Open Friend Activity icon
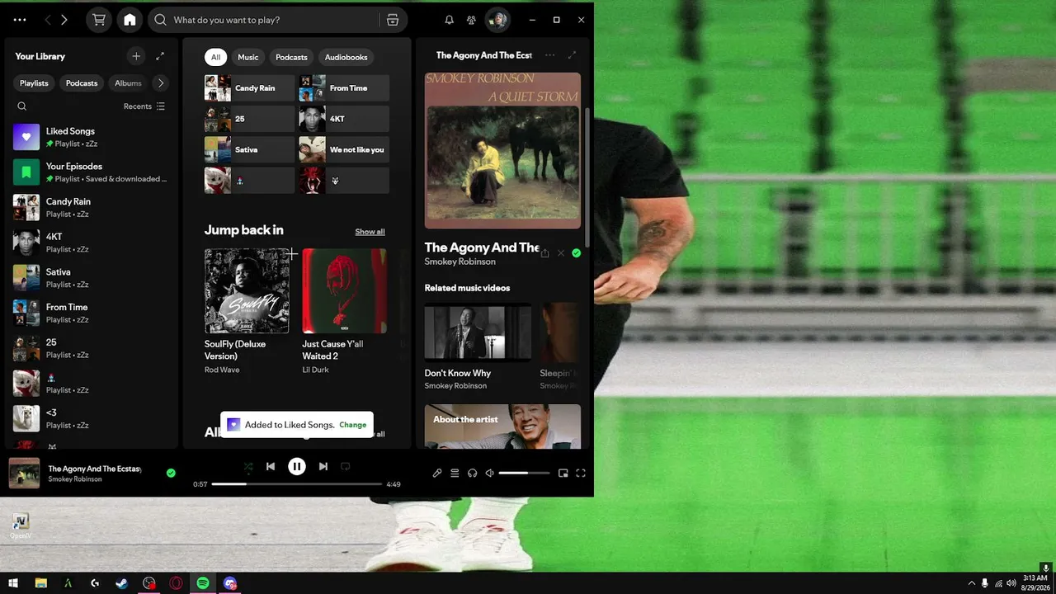This screenshot has height=594, width=1056. click(x=471, y=20)
